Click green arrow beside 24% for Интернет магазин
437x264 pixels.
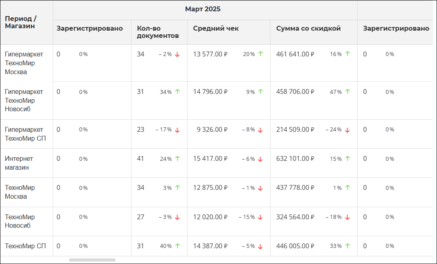pos(177,158)
